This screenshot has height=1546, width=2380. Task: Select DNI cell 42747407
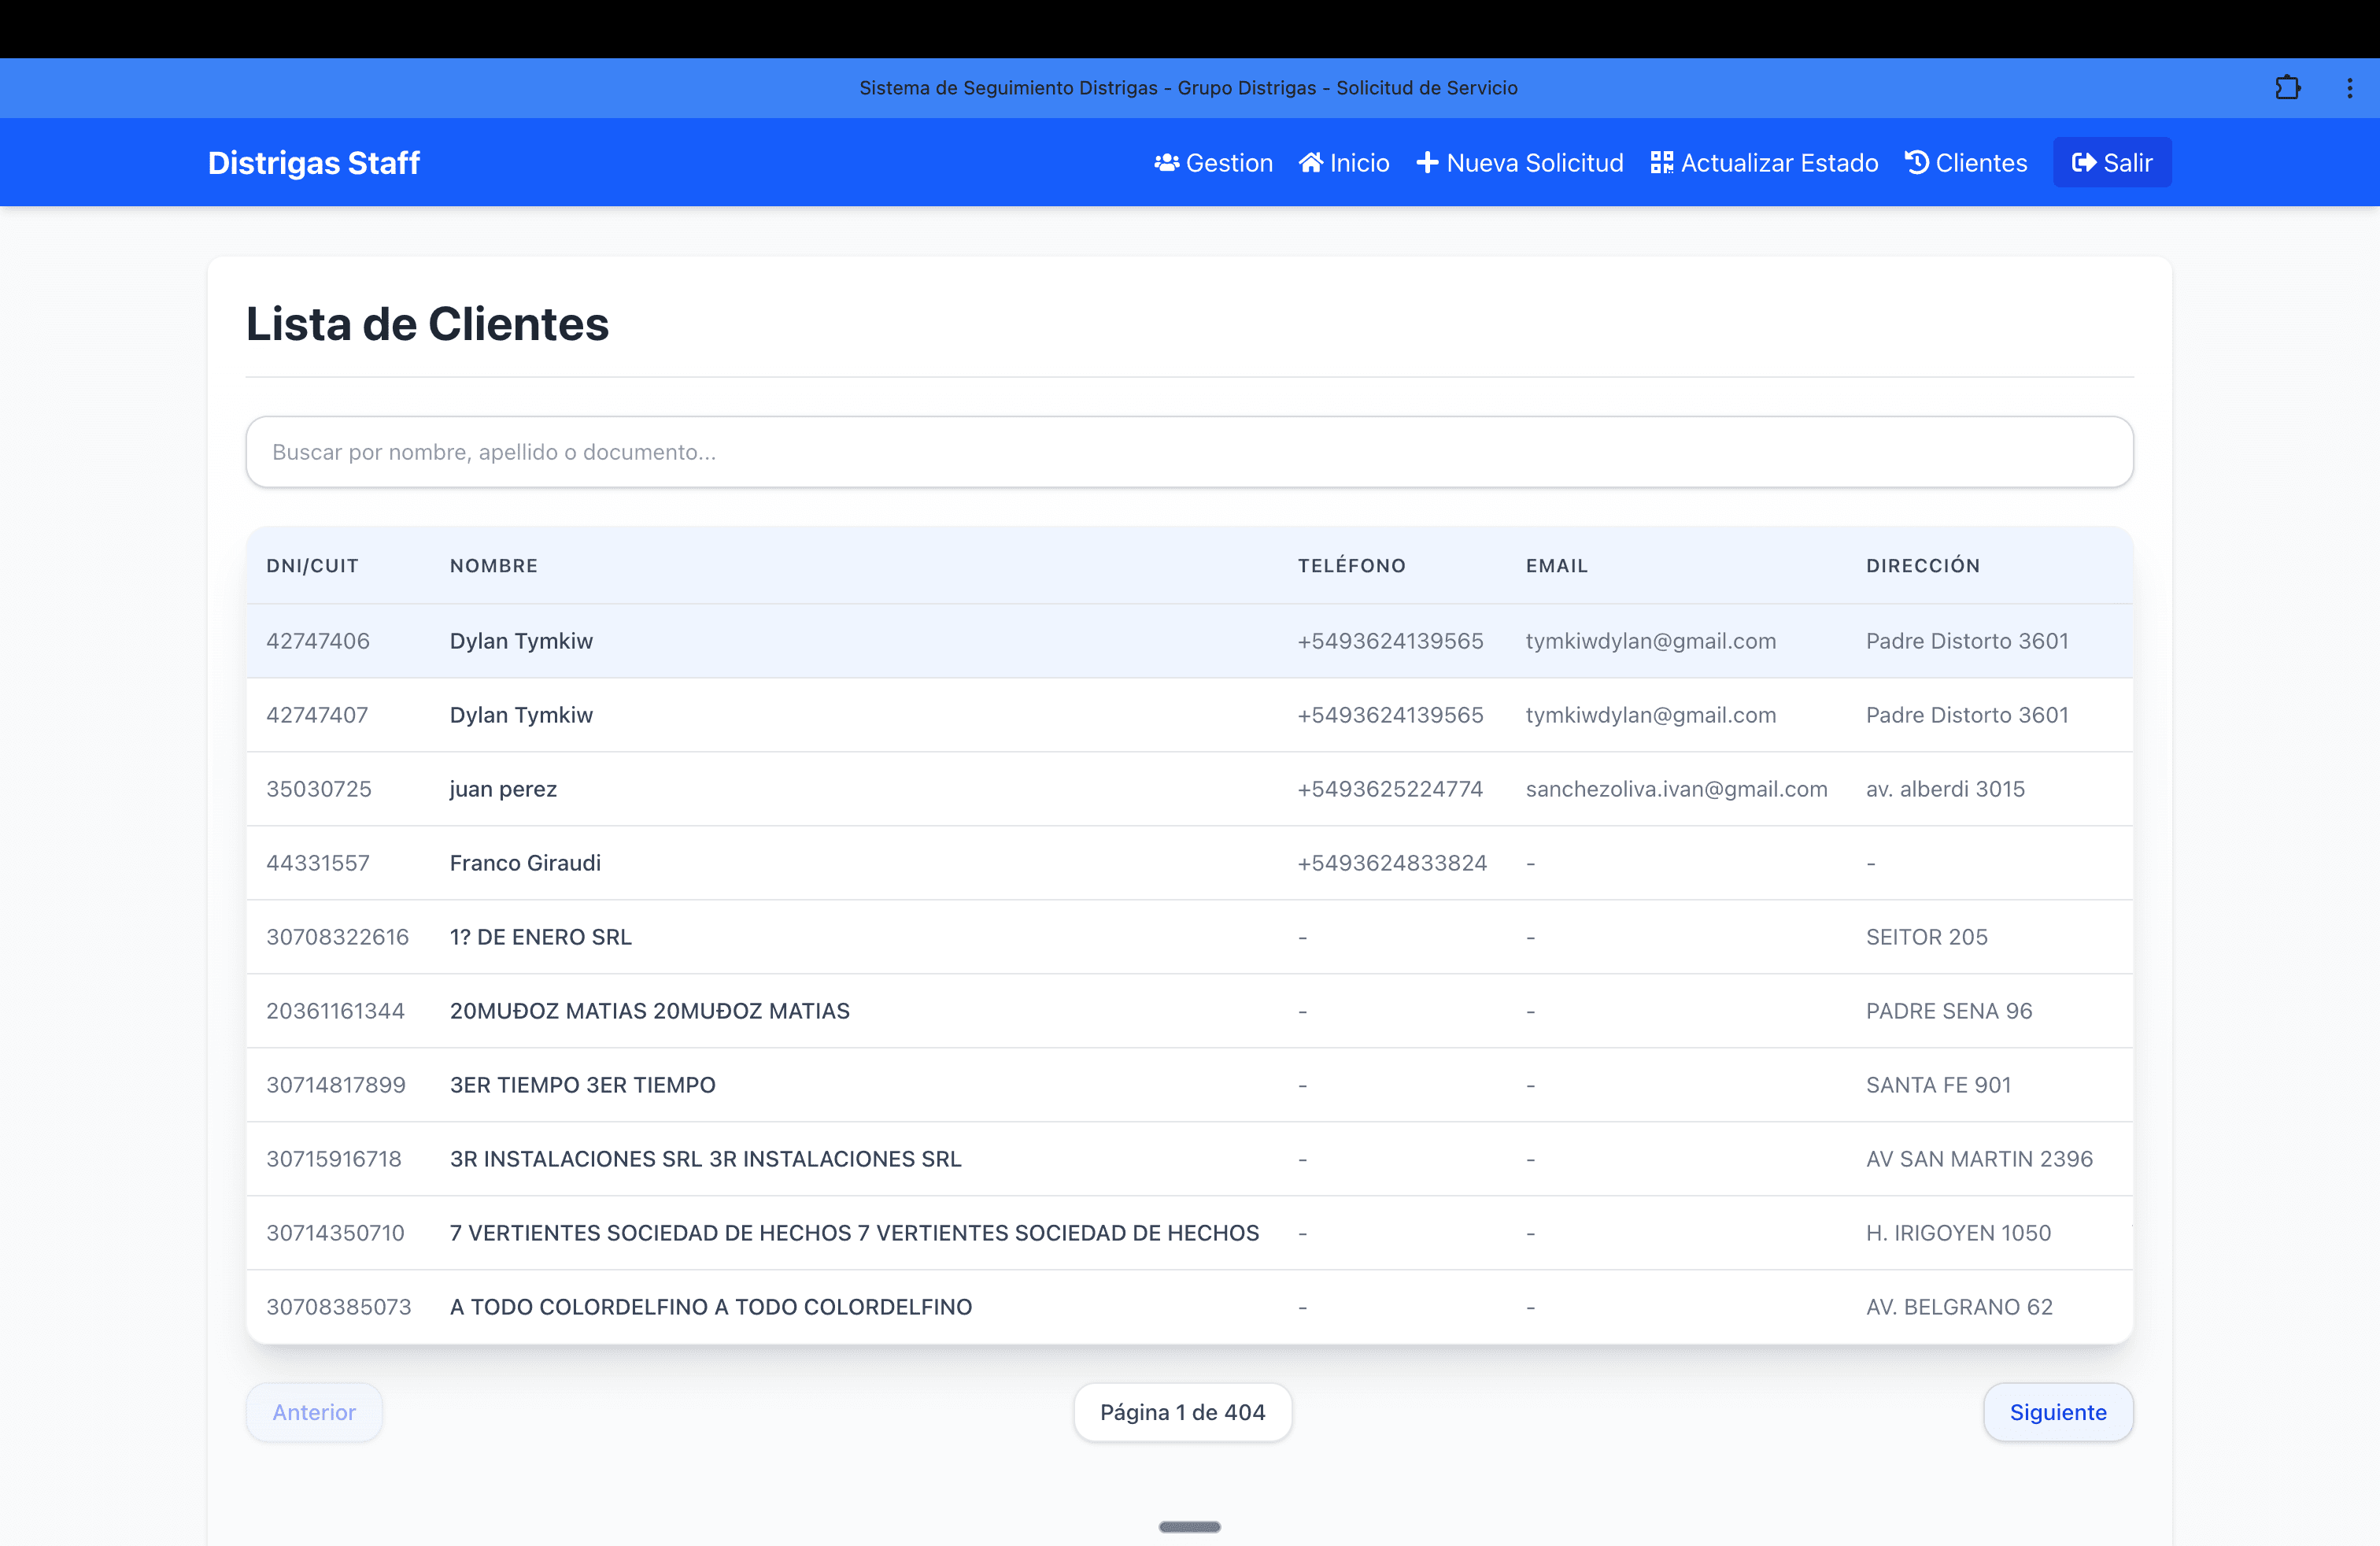[317, 715]
